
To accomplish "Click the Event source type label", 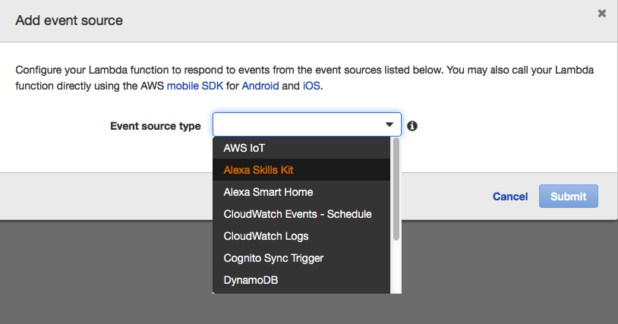I will [156, 126].
